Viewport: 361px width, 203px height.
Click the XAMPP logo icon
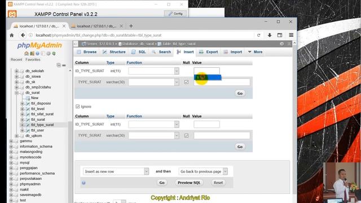12,14
